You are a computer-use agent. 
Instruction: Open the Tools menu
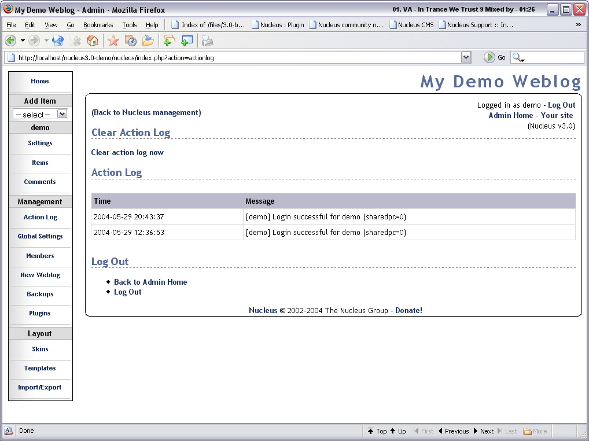point(130,25)
